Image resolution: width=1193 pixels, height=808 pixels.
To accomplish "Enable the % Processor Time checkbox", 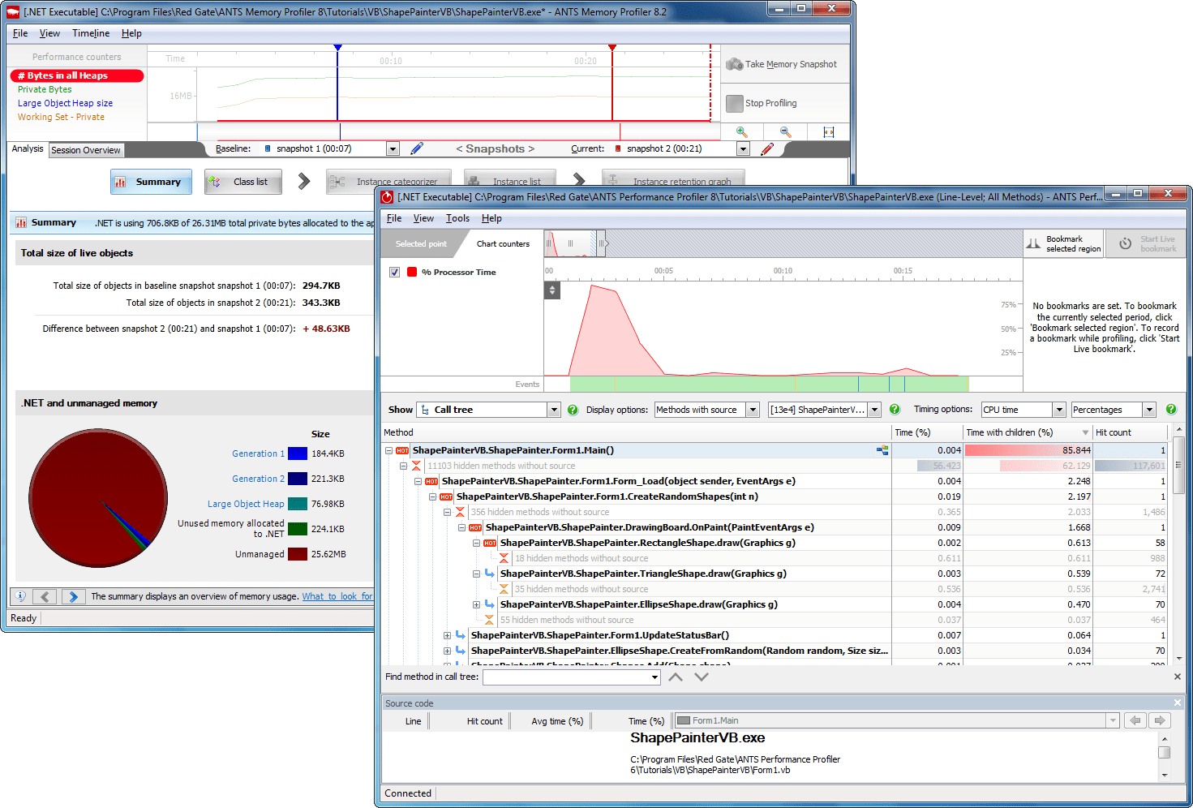I will (394, 272).
